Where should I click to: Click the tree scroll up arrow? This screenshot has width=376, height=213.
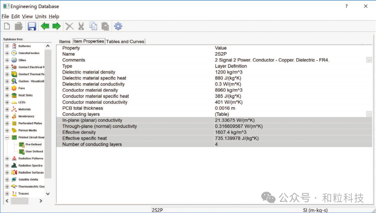[x=48, y=46]
